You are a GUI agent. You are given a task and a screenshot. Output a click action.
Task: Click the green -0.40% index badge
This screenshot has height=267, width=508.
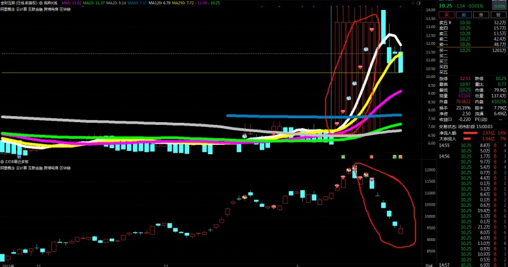click(497, 6)
